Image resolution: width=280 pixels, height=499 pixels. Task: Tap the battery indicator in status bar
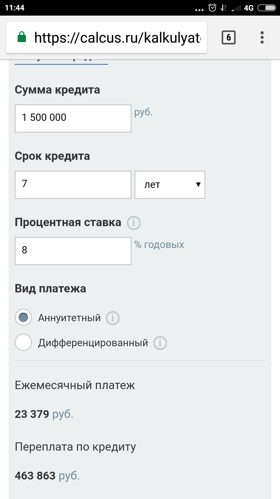point(267,8)
